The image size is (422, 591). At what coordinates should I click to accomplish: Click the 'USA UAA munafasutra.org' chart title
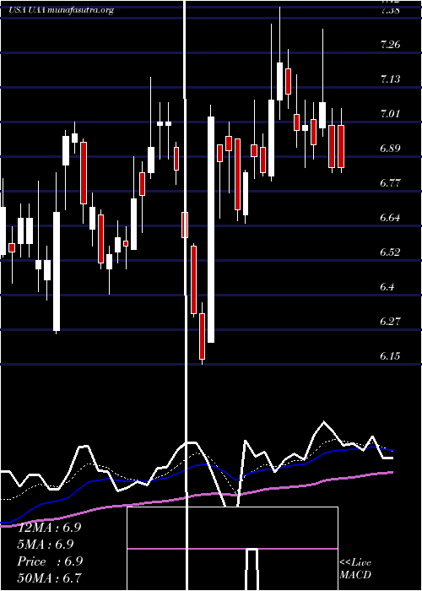pyautogui.click(x=61, y=10)
